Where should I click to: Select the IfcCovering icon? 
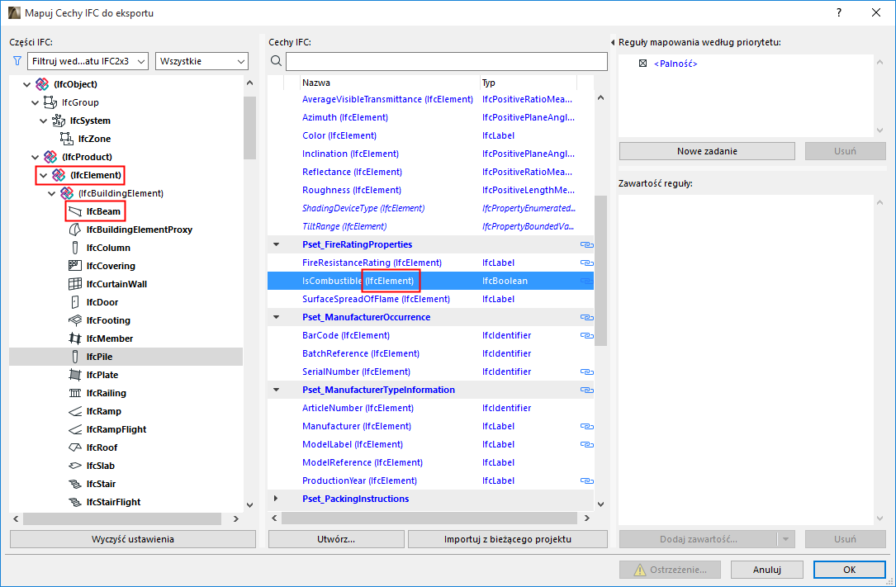point(75,266)
